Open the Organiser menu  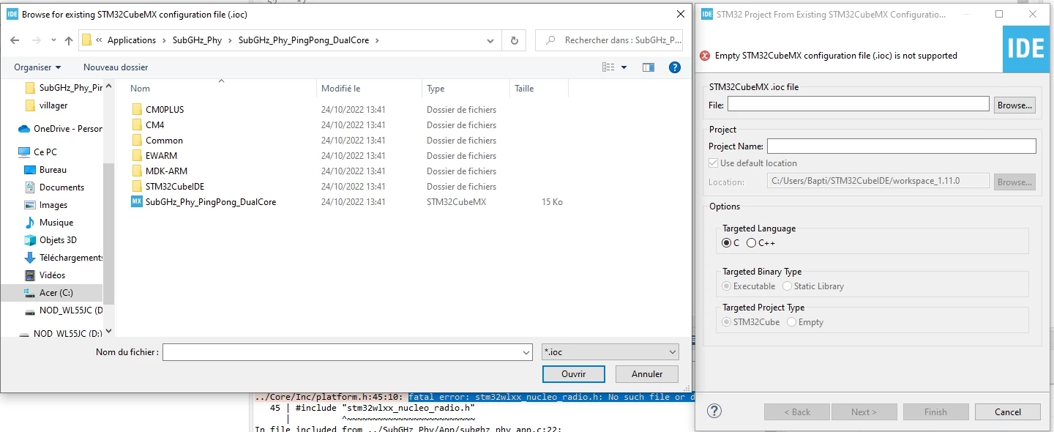37,67
